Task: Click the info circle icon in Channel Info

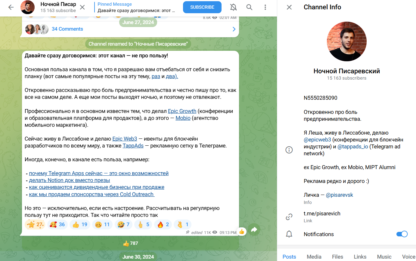Action: [x=289, y=150]
